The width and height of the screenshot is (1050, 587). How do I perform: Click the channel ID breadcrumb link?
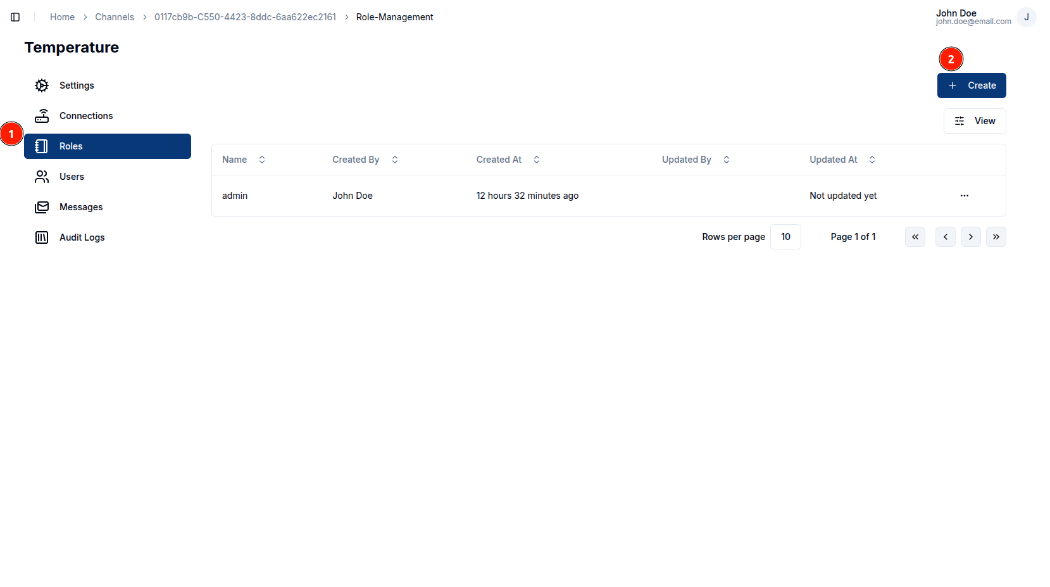pos(245,17)
